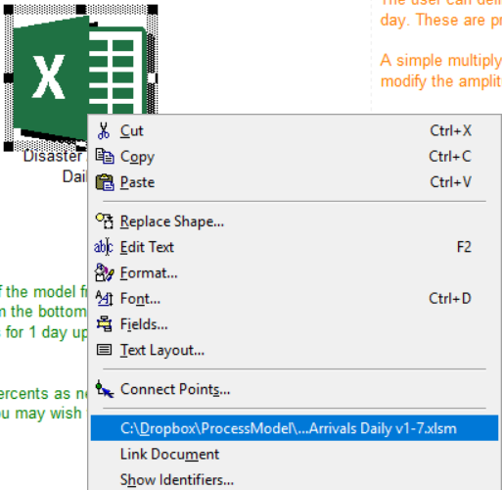
Task: Click green text 'u may wish'
Action: point(41,414)
